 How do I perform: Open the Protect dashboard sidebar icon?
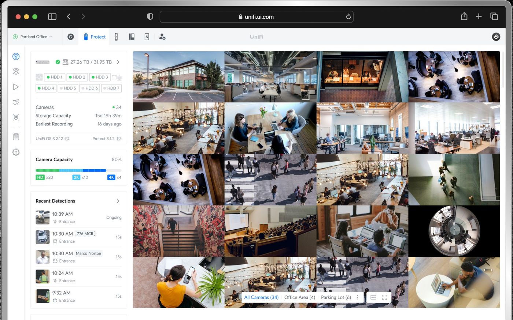point(16,56)
